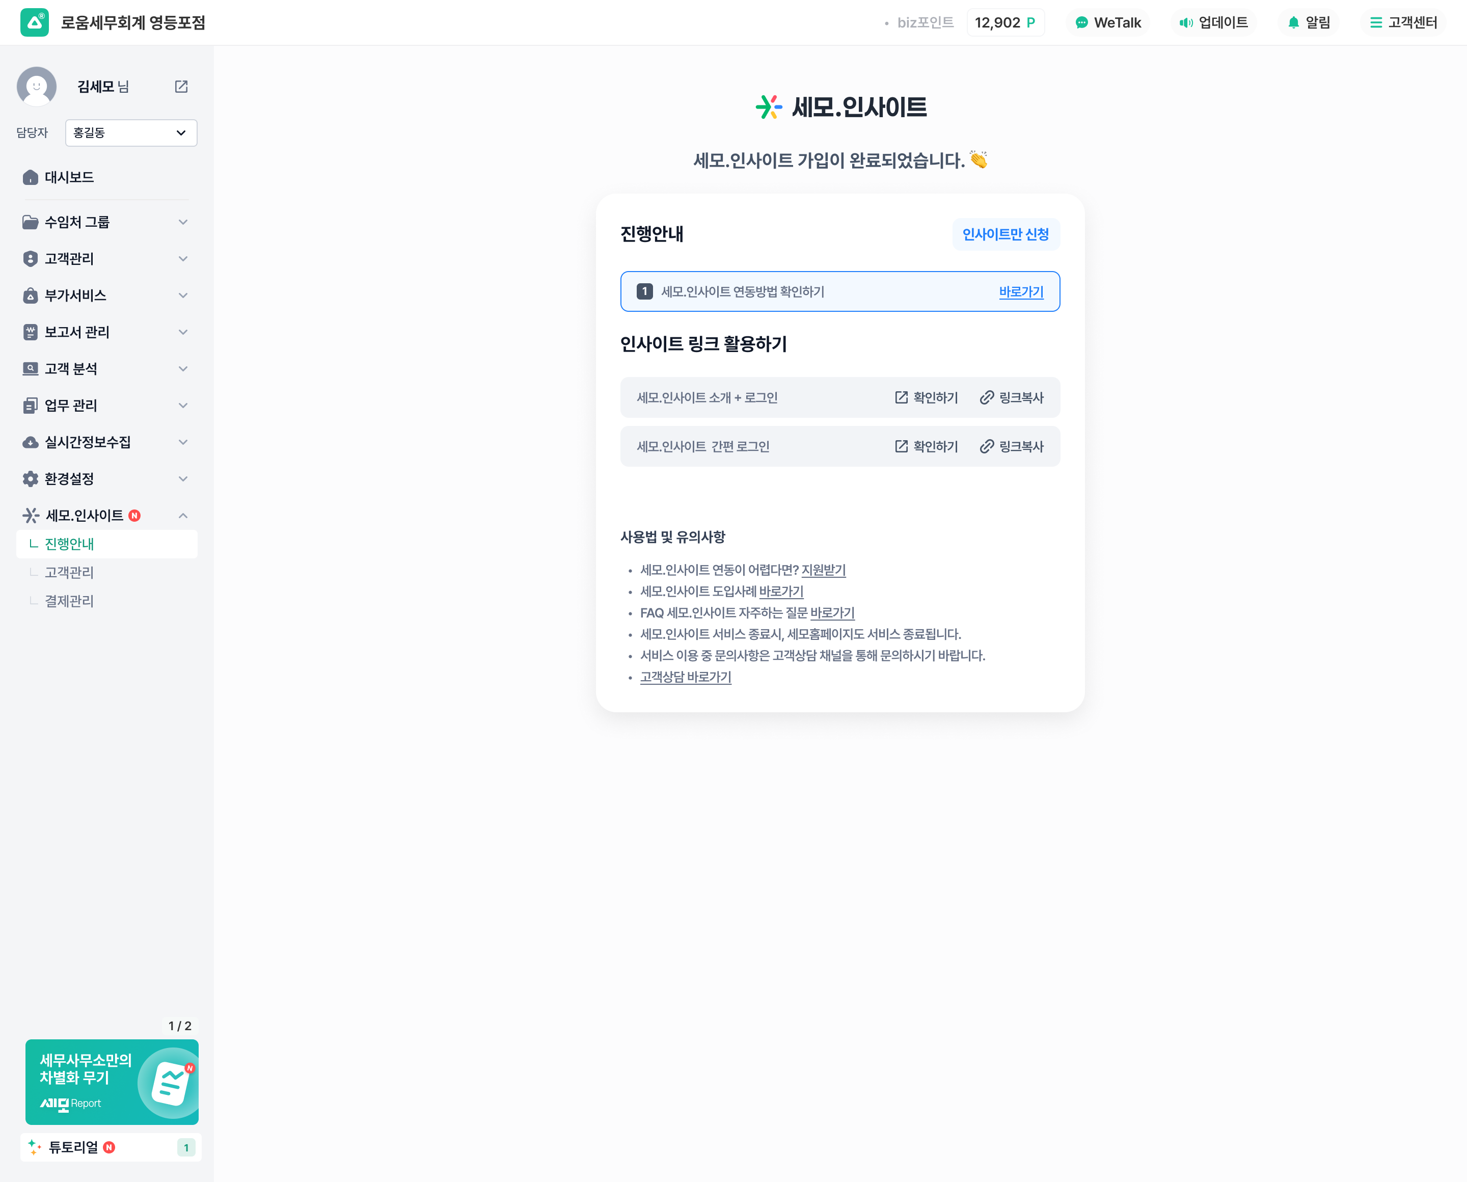Open the 결제관리 submenu item

pyautogui.click(x=69, y=601)
